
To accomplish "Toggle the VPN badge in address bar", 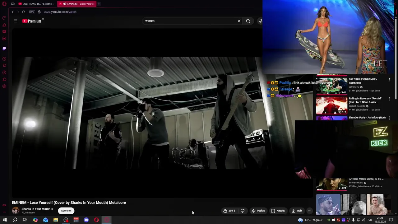I will (x=32, y=12).
